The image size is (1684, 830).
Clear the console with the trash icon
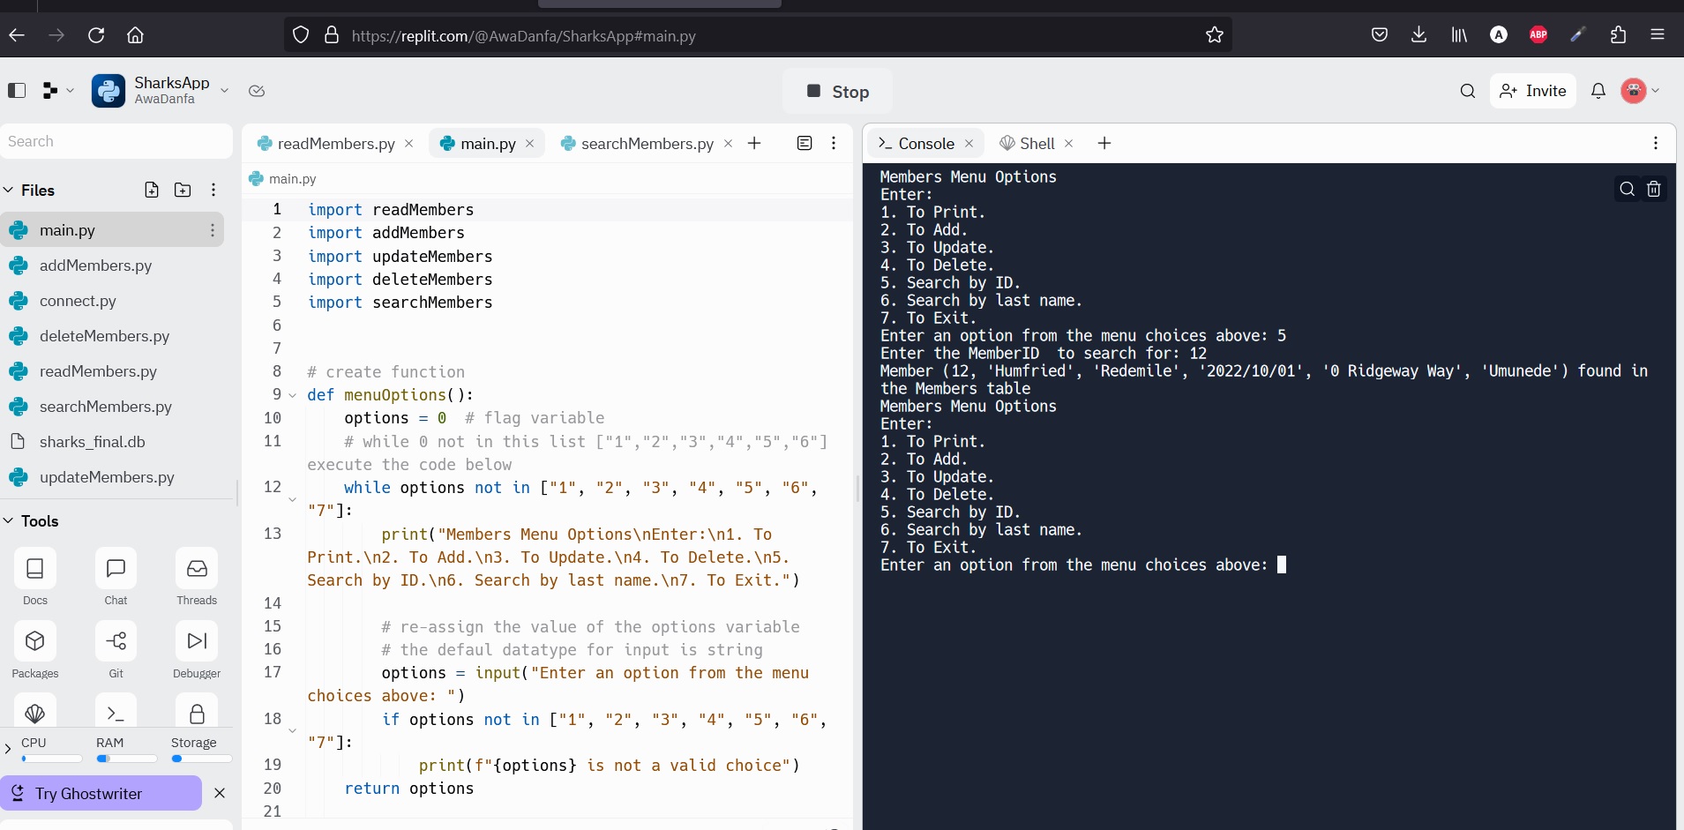pyautogui.click(x=1653, y=189)
